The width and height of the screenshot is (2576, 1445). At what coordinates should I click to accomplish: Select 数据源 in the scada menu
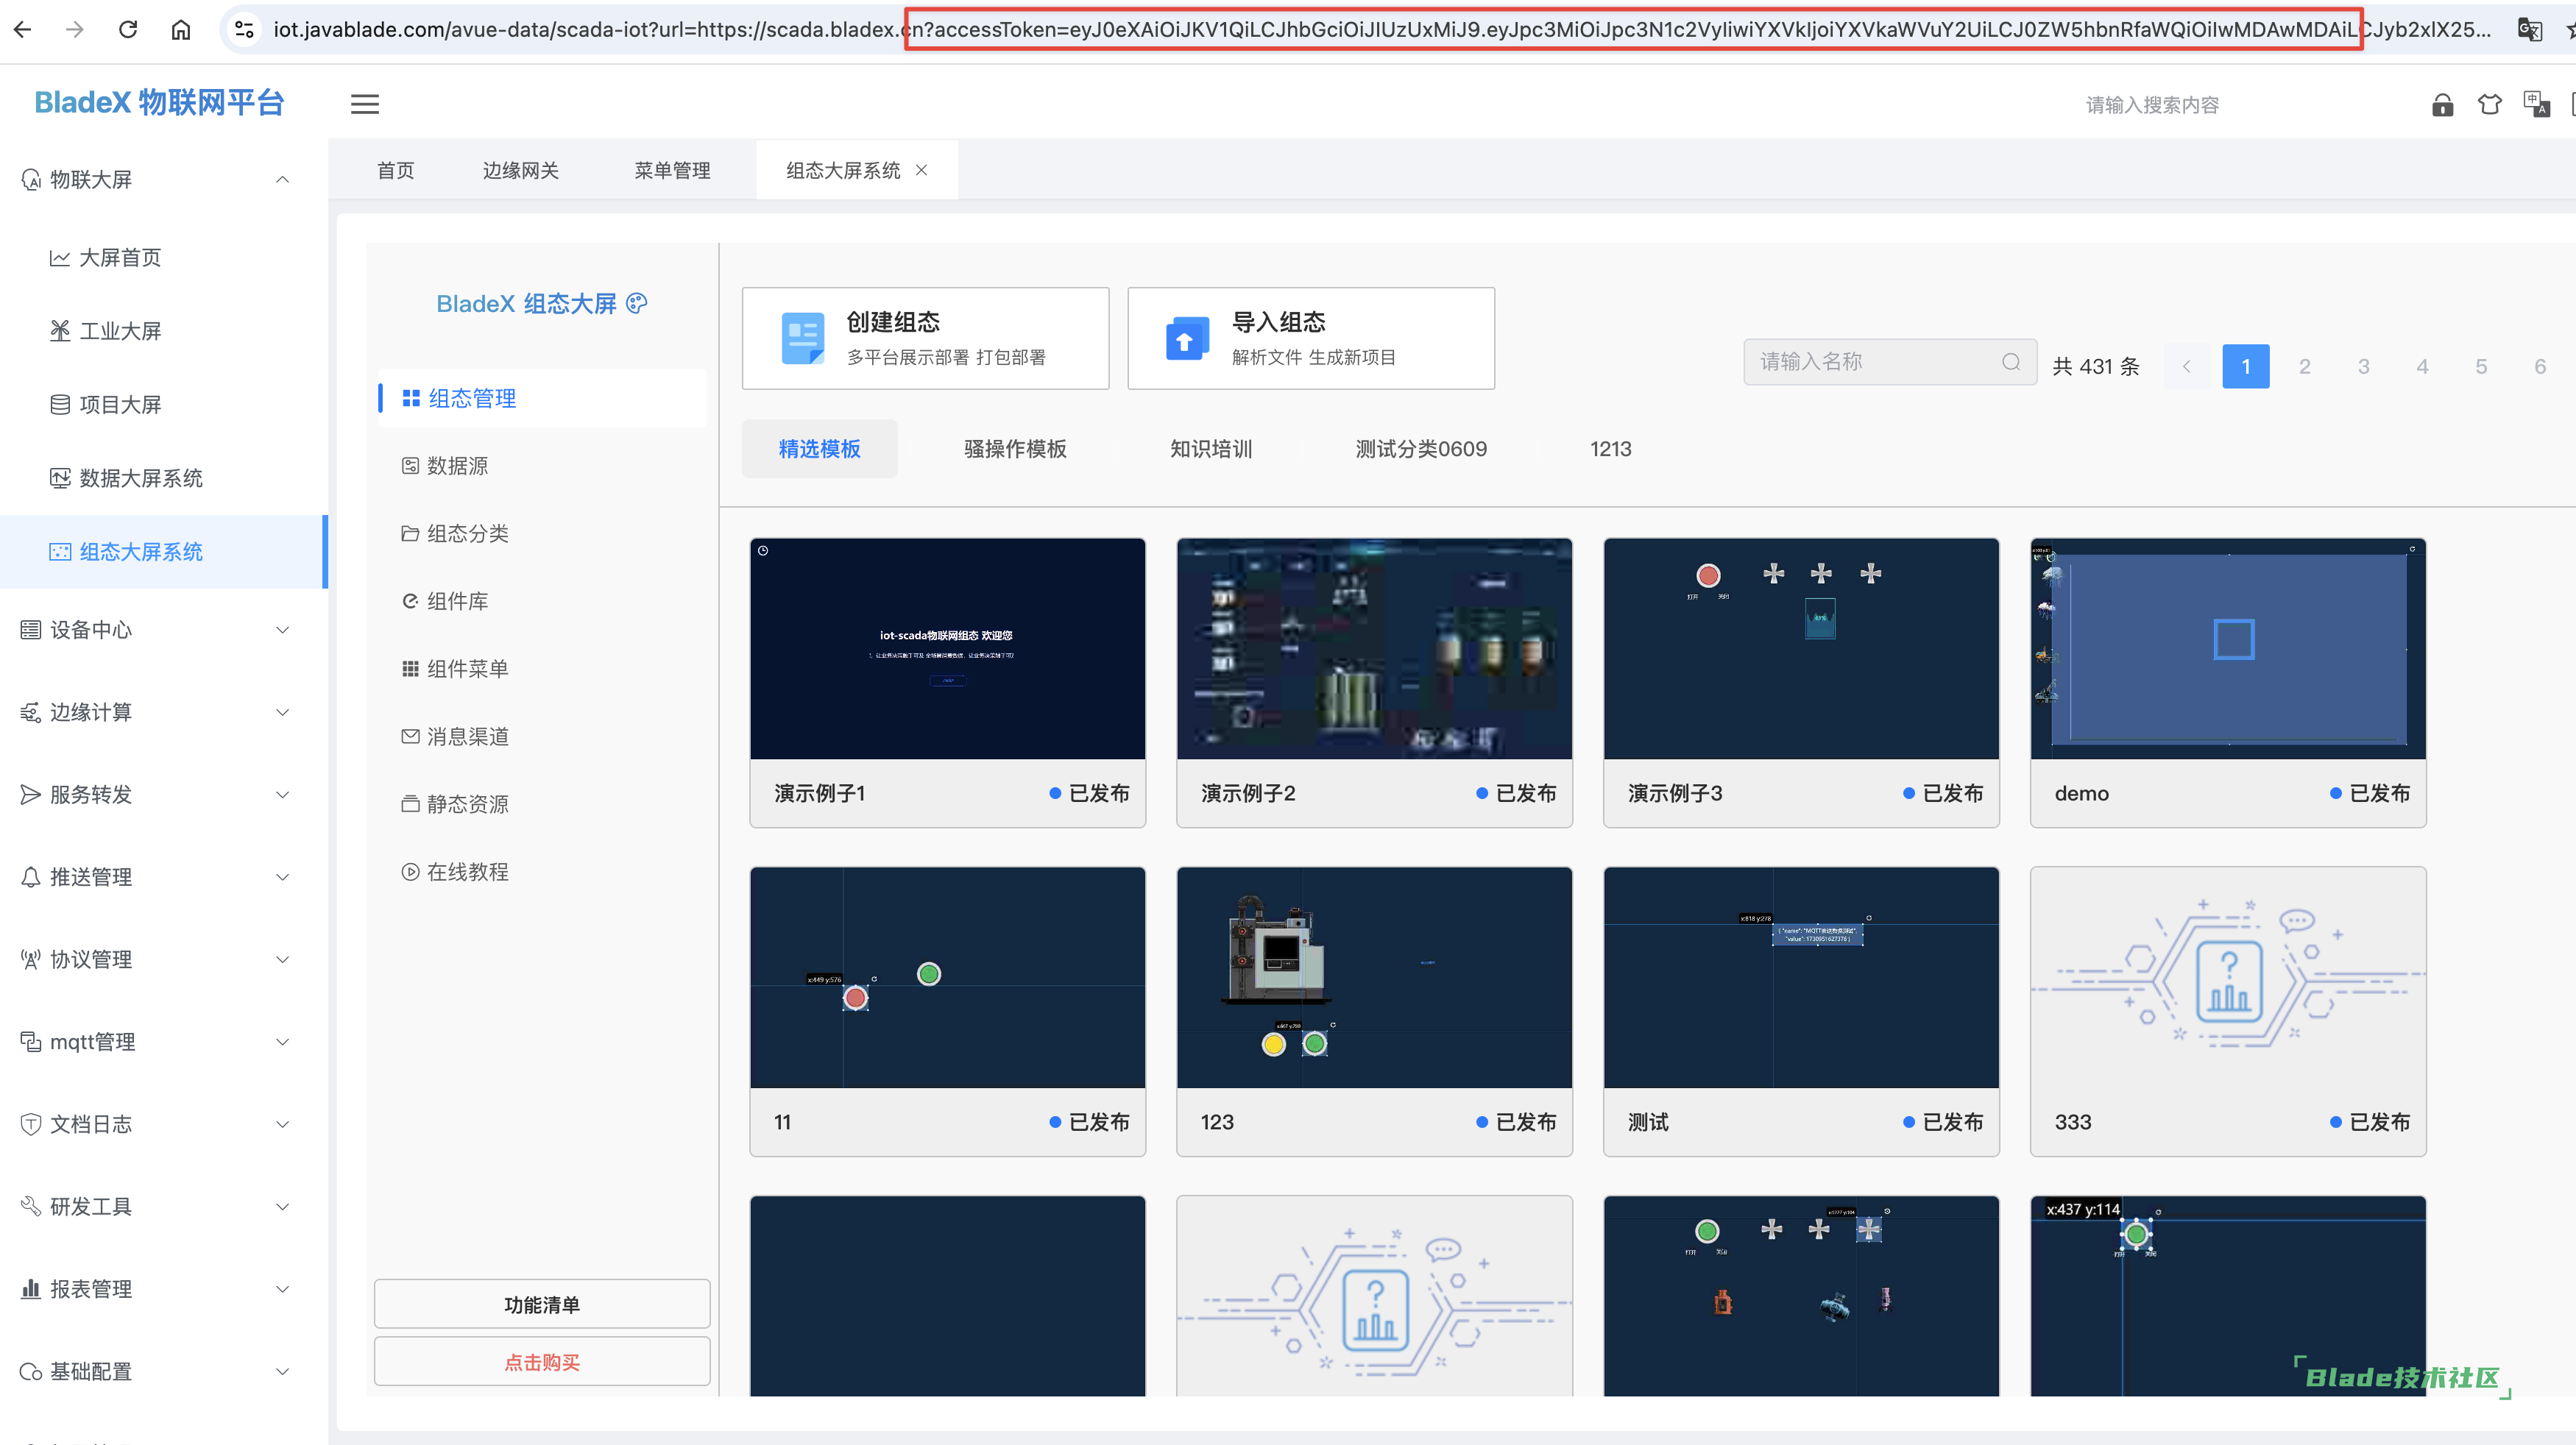click(x=457, y=466)
